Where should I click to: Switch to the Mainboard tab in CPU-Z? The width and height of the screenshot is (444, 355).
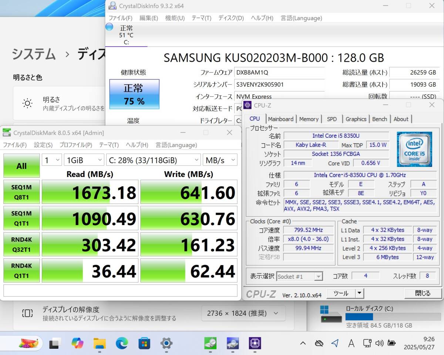pos(281,119)
